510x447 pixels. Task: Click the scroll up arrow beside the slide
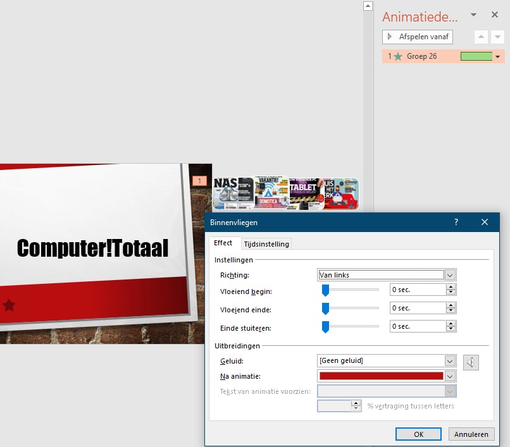(368, 6)
